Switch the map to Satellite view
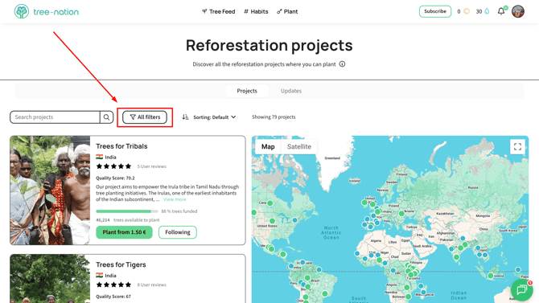Image resolution: width=539 pixels, height=303 pixels. click(x=299, y=147)
